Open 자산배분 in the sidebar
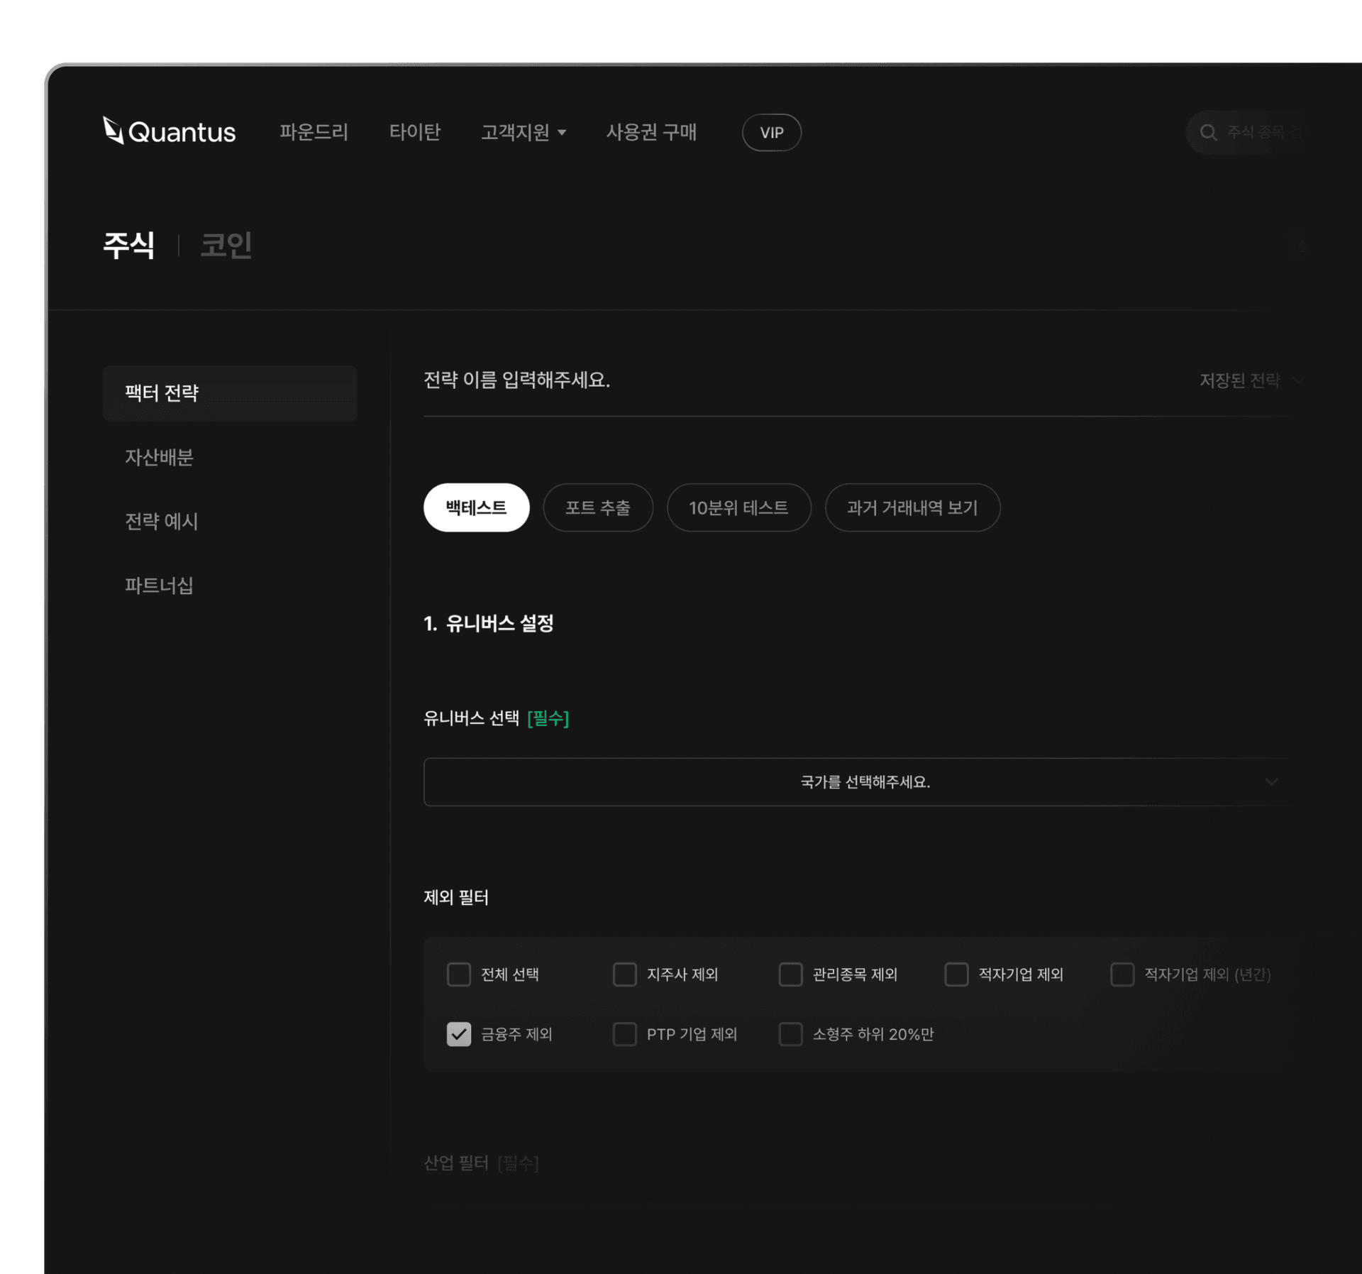1362x1274 pixels. 160,458
